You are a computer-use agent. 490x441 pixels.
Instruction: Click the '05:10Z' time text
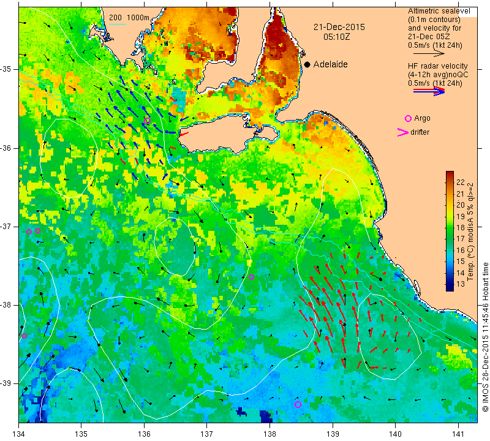pyautogui.click(x=336, y=37)
